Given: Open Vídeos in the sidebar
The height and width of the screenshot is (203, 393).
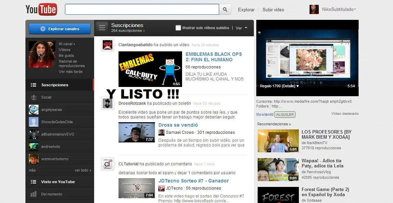Looking at the screenshot, I should [x=65, y=50].
